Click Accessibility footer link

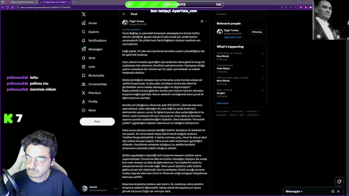click(x=221, y=115)
